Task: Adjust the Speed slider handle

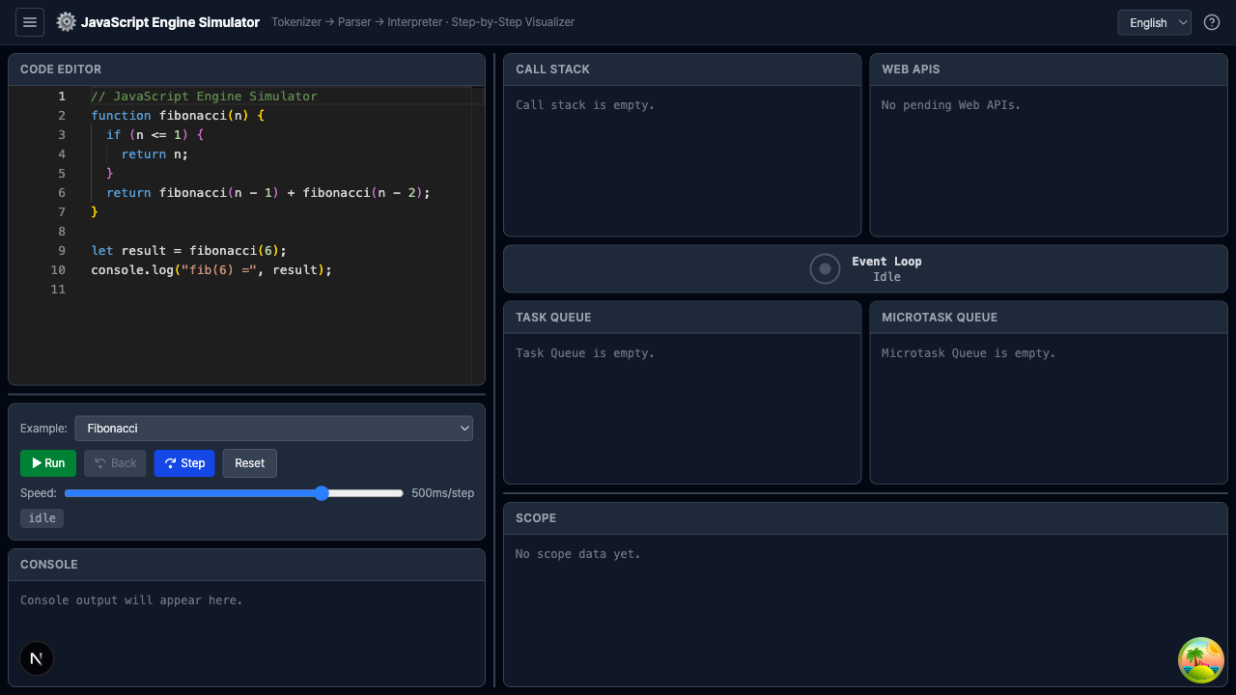Action: [x=322, y=493]
